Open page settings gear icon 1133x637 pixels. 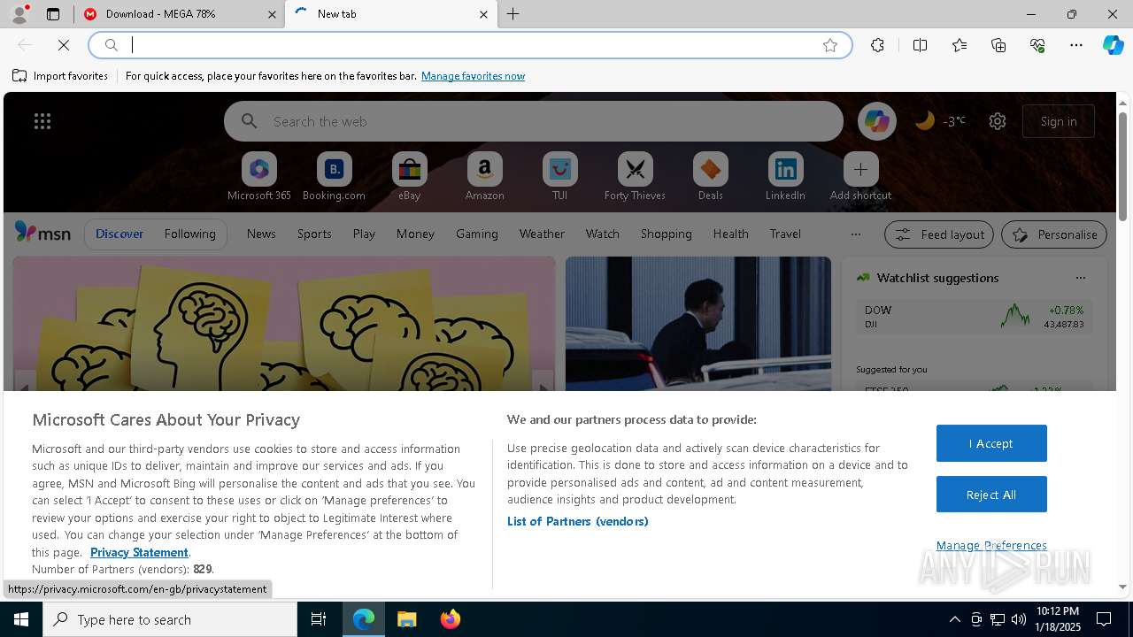tap(998, 121)
